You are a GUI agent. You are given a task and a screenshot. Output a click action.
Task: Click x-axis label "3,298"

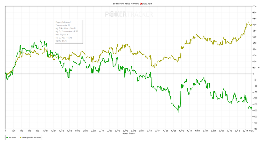click(x=133, y=130)
